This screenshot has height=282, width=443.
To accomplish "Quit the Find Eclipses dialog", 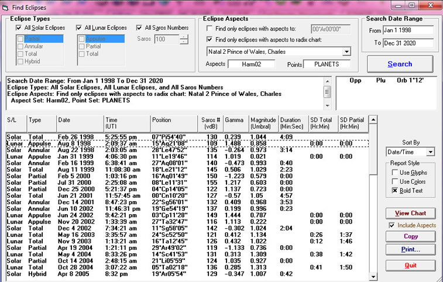I will 410,265.
